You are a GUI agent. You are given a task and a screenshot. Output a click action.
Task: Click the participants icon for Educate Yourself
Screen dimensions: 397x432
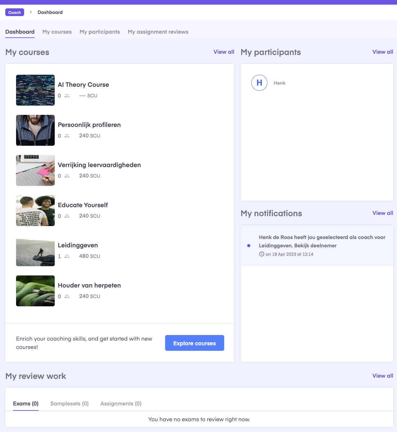pyautogui.click(x=66, y=216)
